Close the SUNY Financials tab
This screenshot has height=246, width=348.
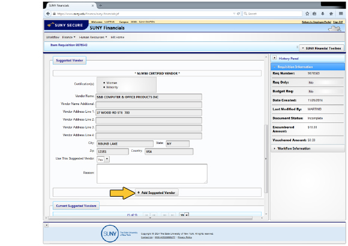92,5
